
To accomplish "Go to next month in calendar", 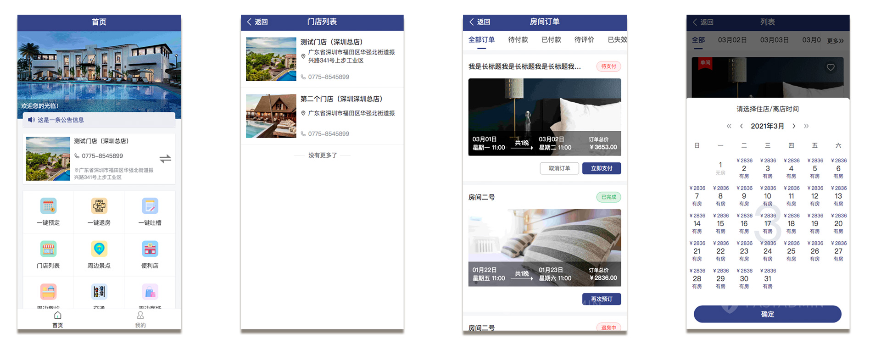I will point(794,126).
